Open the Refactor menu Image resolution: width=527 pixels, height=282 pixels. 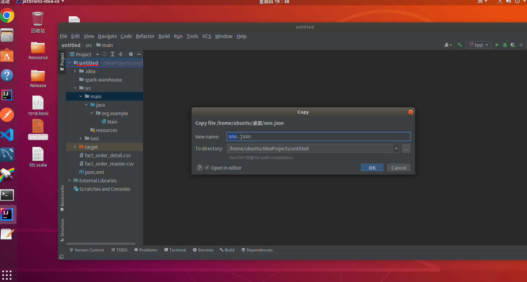[145, 36]
